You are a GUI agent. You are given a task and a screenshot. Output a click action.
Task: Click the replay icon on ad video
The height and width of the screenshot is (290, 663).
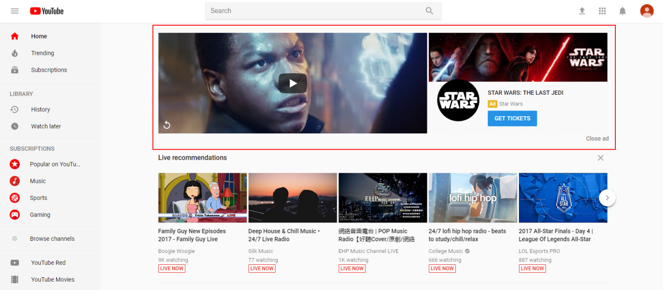click(167, 125)
